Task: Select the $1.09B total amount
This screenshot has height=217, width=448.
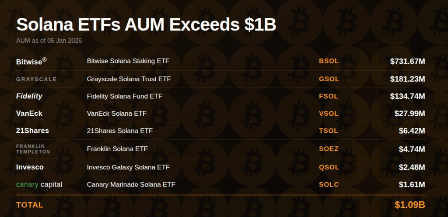Action: coord(409,205)
